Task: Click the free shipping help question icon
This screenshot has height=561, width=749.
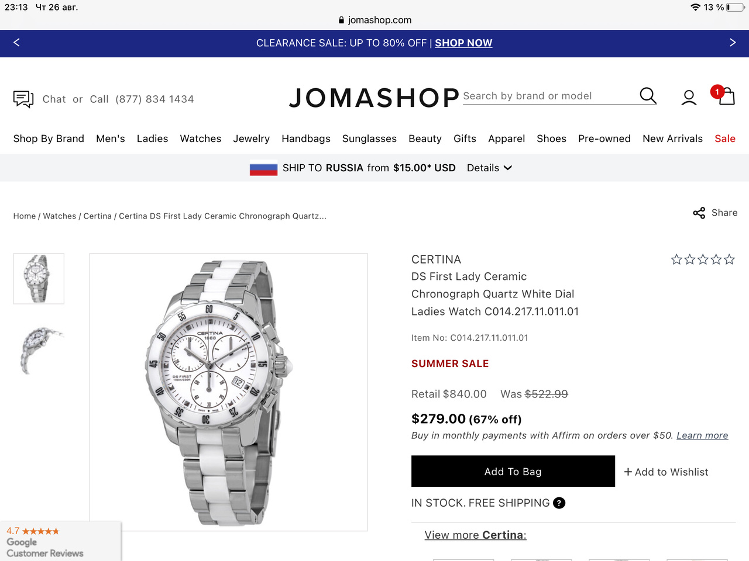Action: 559,503
